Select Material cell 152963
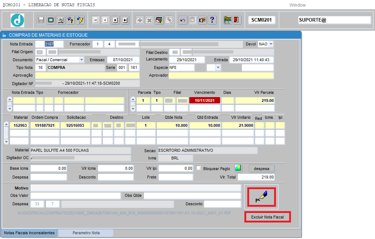This screenshot has height=239, width=375. (x=19, y=125)
